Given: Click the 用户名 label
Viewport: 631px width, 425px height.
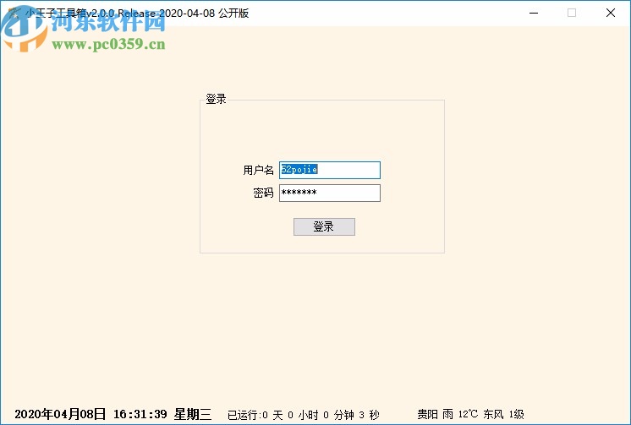Looking at the screenshot, I should point(258,170).
